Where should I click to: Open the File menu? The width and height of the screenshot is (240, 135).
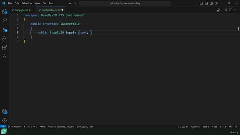click(x=10, y=3)
